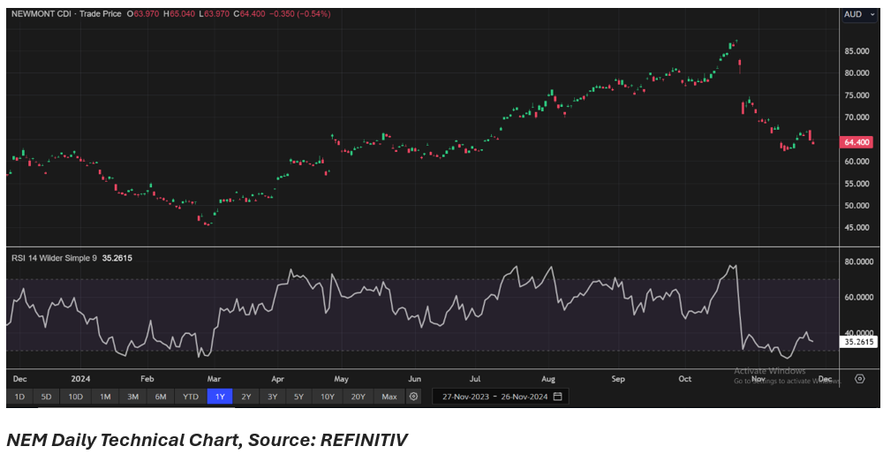Set chart range to 6M
Image resolution: width=883 pixels, height=454 pixels.
(x=161, y=397)
